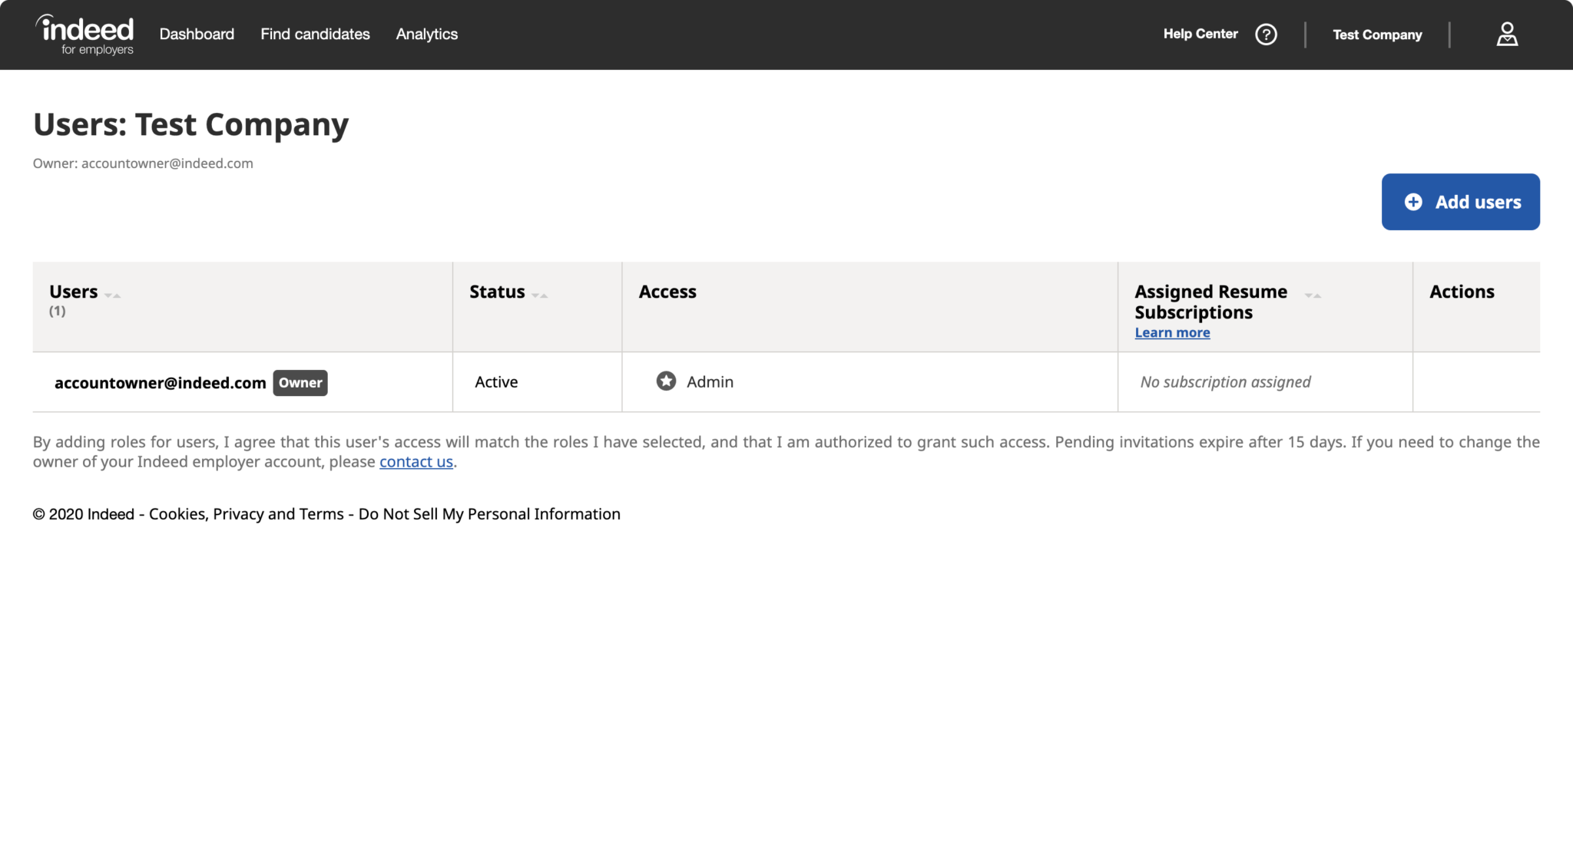Click the Admin star badge icon
1573x861 pixels.
click(665, 381)
